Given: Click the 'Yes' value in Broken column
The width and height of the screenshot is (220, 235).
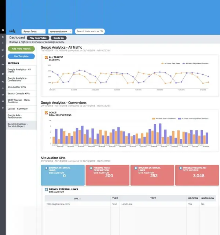Looking at the screenshot, I should pos(190,204).
